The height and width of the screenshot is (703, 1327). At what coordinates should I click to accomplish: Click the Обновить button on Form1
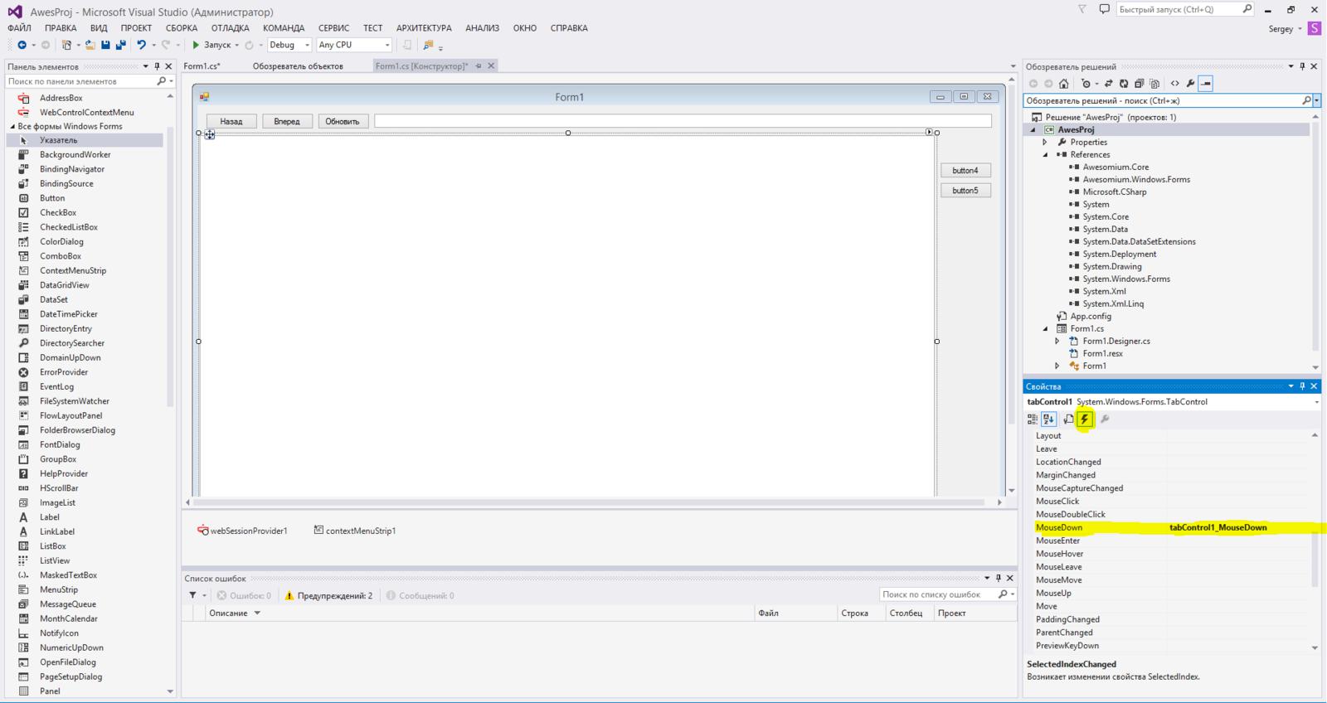[343, 121]
